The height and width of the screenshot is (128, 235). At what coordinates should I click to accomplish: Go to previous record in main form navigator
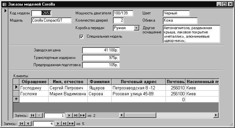[x=28, y=124]
